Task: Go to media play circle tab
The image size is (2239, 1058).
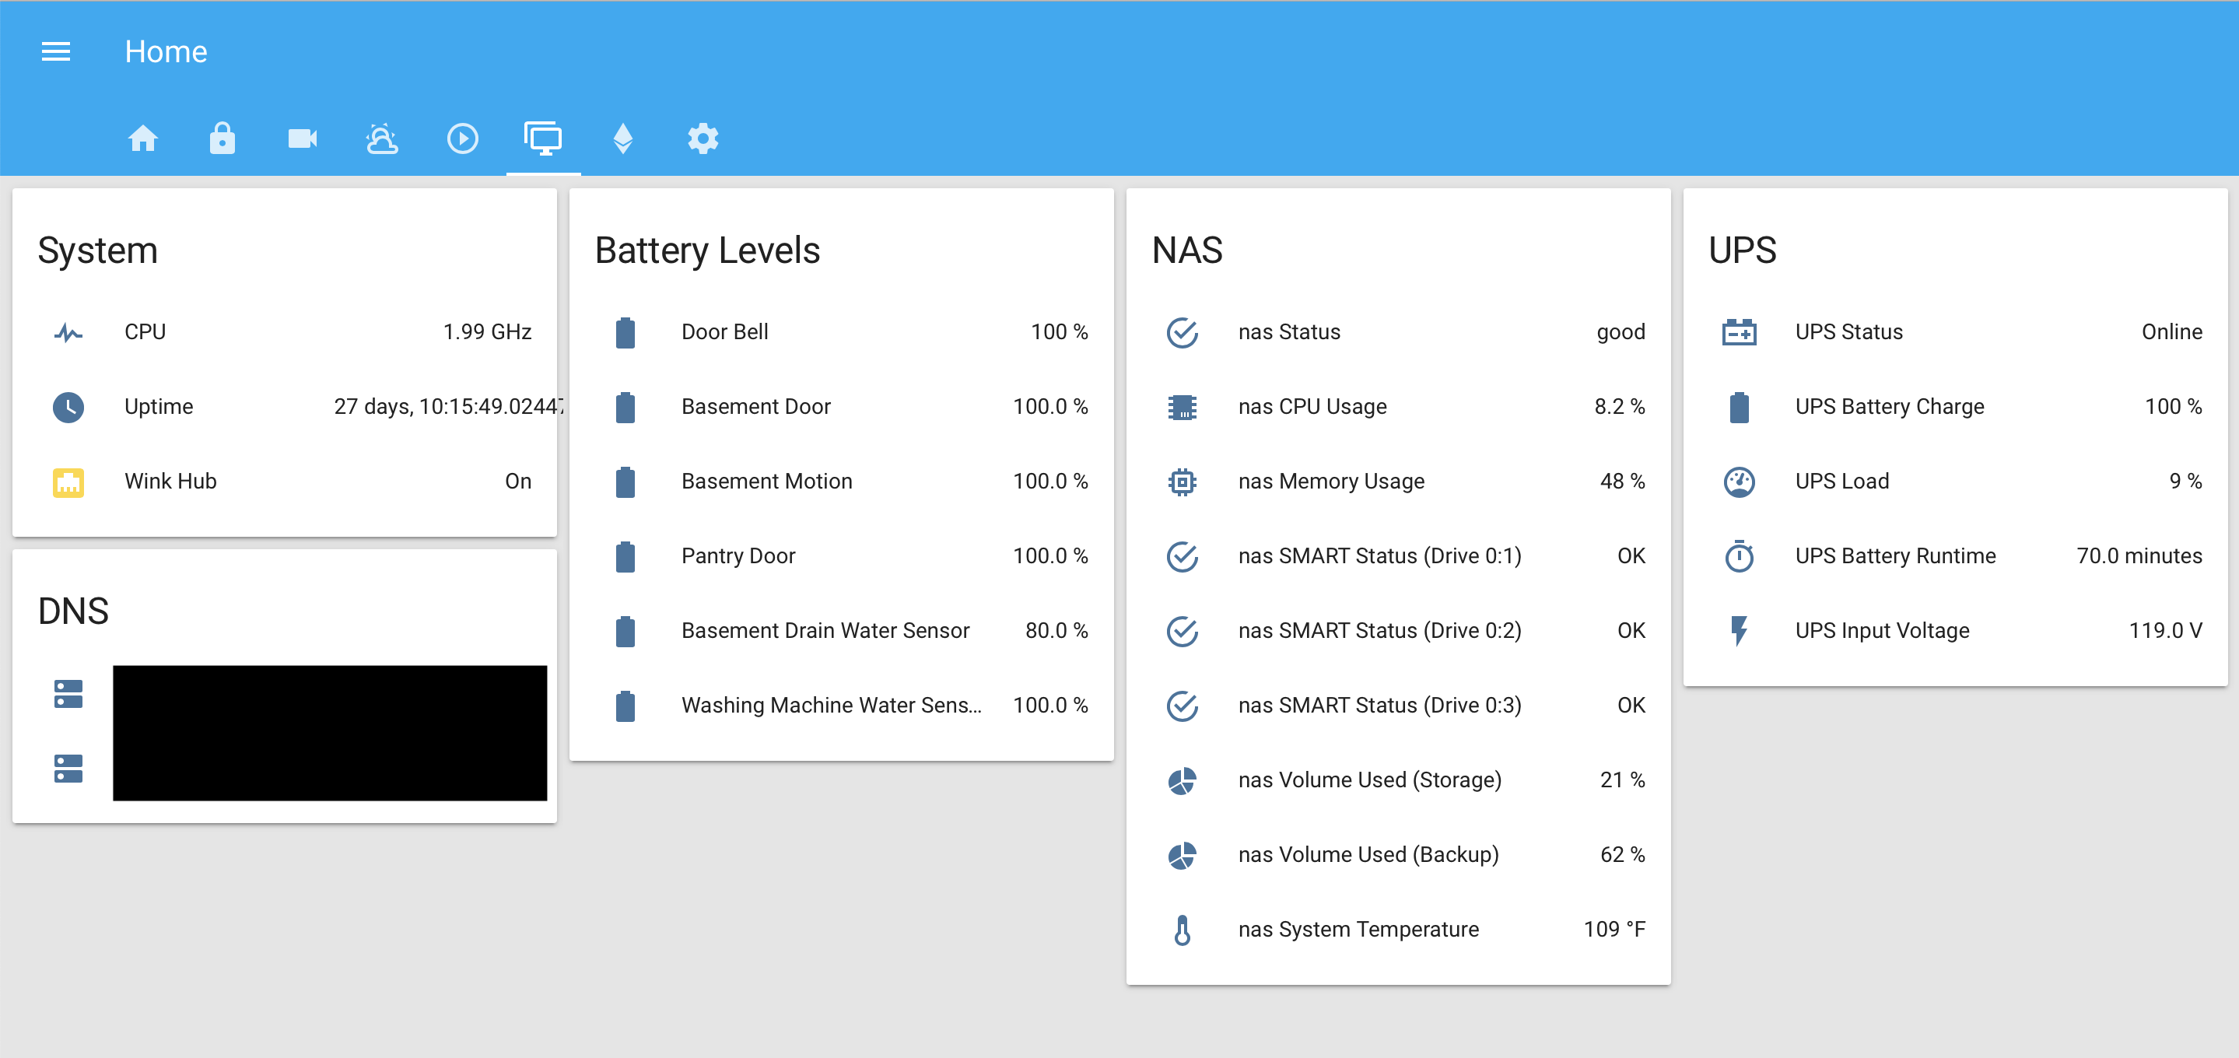Action: coord(462,139)
